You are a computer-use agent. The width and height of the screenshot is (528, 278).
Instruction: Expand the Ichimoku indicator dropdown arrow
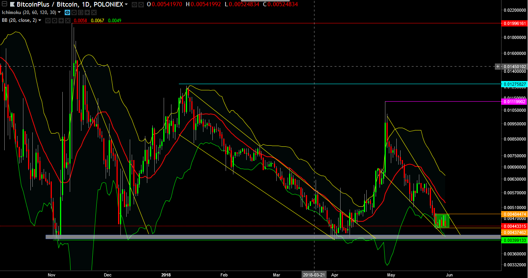click(59, 12)
